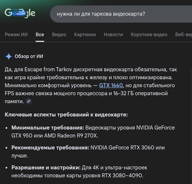Click the Google doodle logo
The width and height of the screenshot is (192, 184).
[20, 13]
